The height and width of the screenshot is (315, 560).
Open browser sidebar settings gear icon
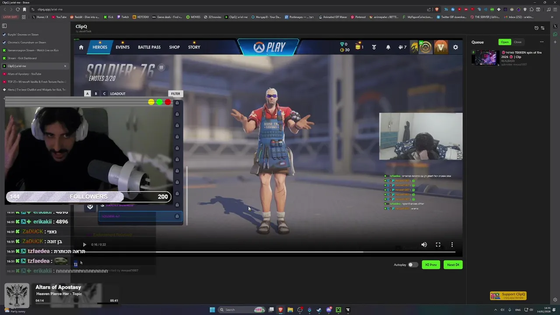(x=555, y=300)
